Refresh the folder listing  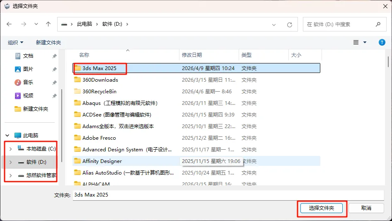[290, 24]
